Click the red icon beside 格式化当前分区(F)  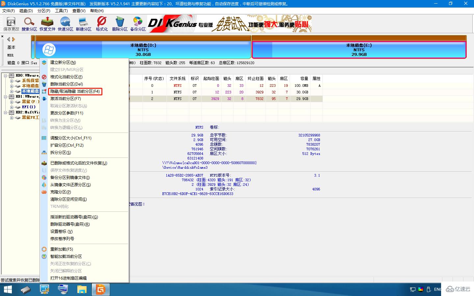pos(44,77)
